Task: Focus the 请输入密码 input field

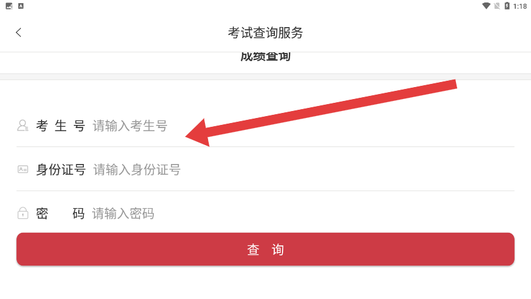Action: click(x=303, y=214)
